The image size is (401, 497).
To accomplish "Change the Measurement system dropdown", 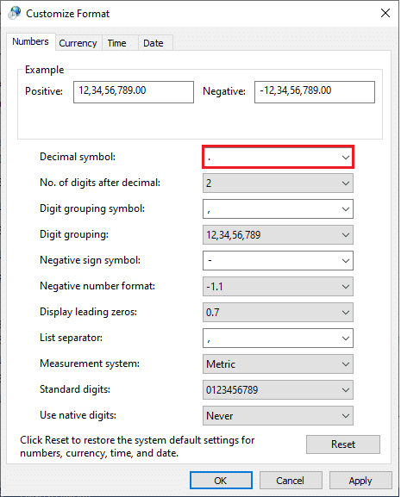I will click(278, 363).
